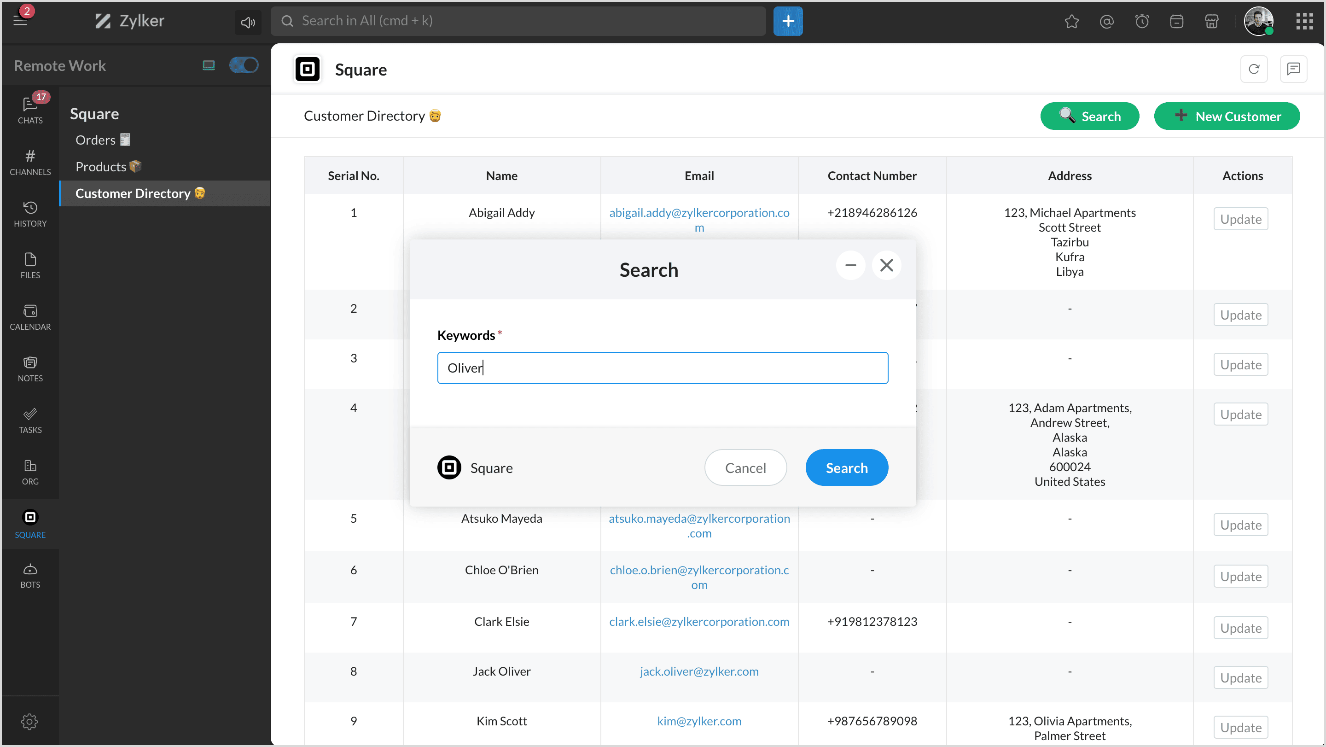Minimize the Search dialog
Screen dimensions: 1326x747
(850, 265)
